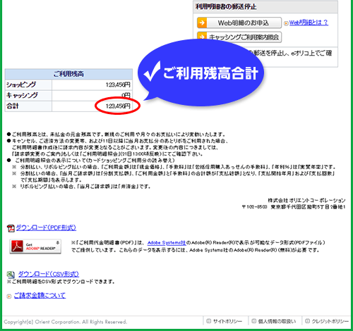353x331 pixels.
Task: Download statement via ダウンロード(PDF形式) link
Action: coord(46,227)
